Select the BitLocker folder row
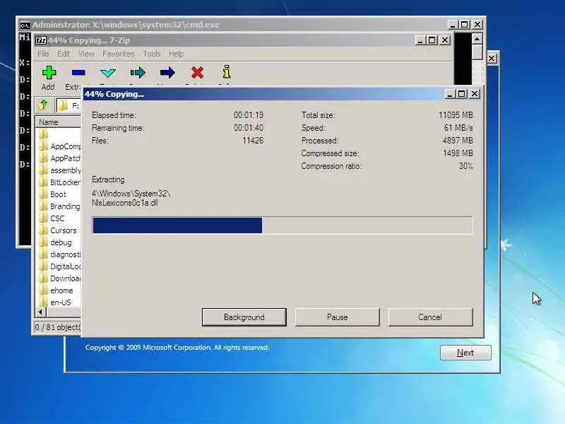 click(59, 182)
